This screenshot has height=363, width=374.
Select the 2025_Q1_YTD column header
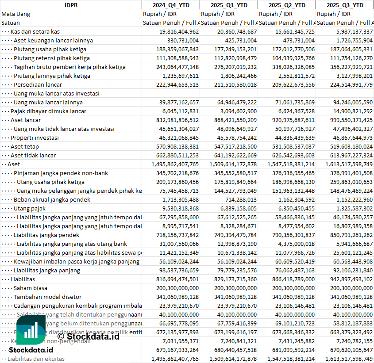[x=229, y=5]
